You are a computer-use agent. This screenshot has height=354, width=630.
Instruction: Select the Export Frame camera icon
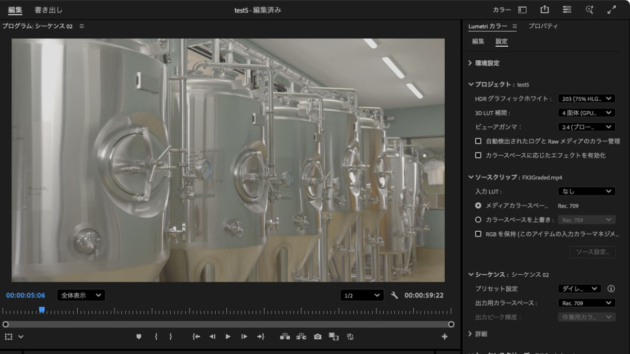pos(317,337)
